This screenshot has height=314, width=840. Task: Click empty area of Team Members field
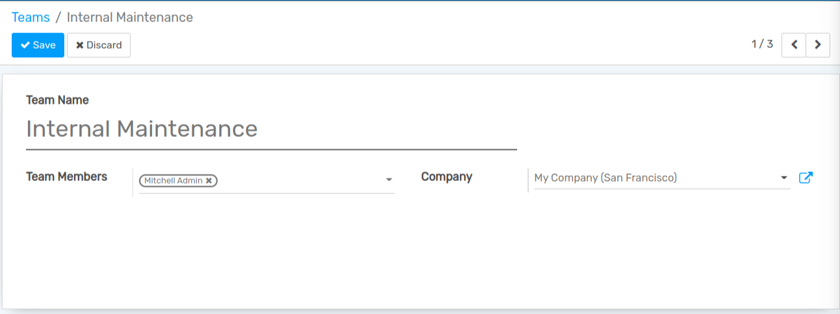299,180
